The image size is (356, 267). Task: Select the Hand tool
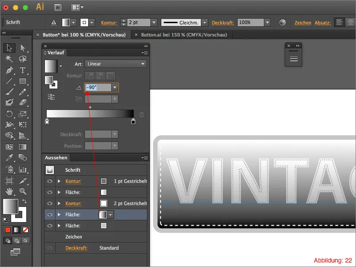[x=9, y=191]
